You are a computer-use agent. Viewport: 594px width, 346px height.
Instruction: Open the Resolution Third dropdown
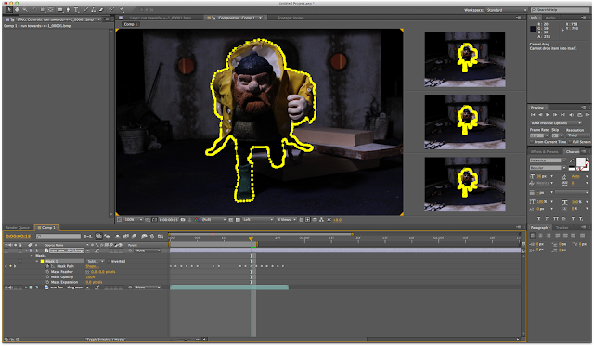(x=577, y=135)
